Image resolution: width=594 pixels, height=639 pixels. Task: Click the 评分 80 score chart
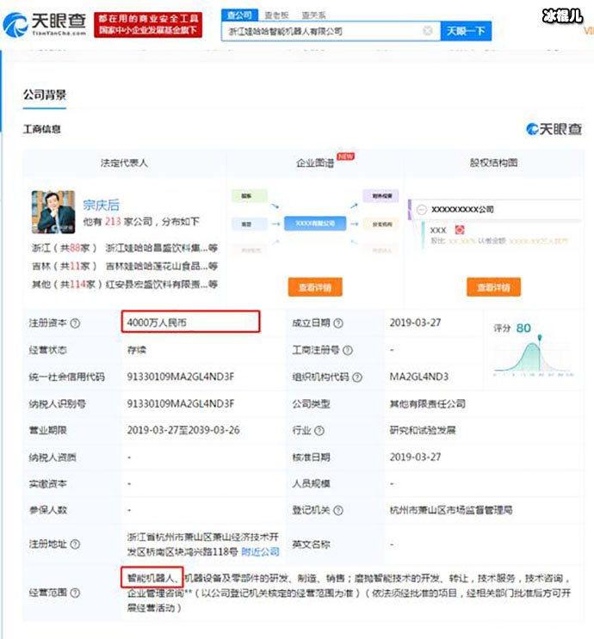click(x=534, y=351)
